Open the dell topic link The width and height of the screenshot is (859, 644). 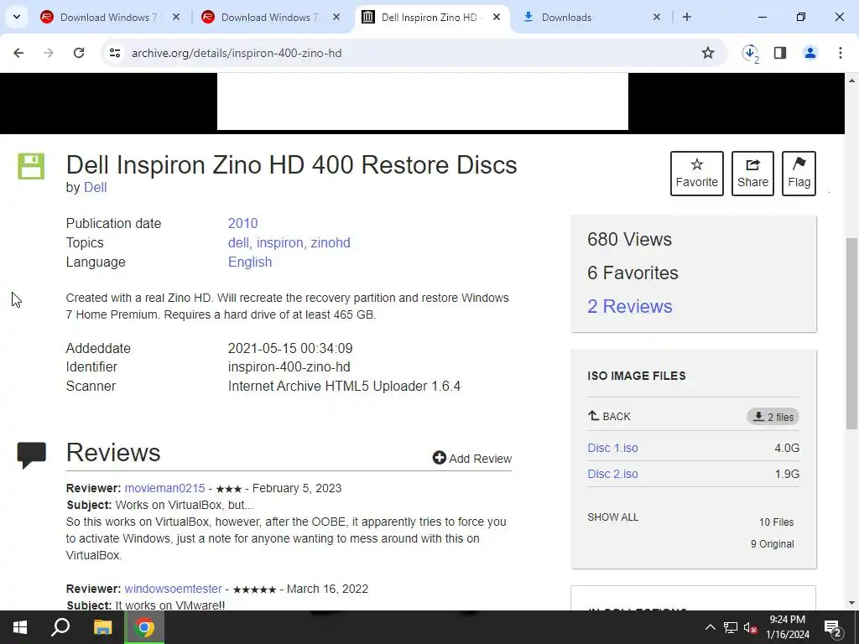click(x=237, y=242)
